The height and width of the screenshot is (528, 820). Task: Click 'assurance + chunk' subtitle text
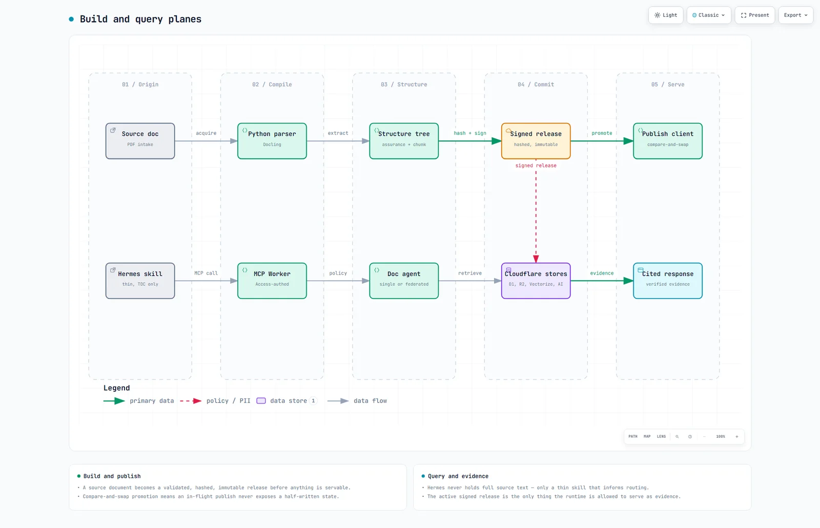[404, 144]
